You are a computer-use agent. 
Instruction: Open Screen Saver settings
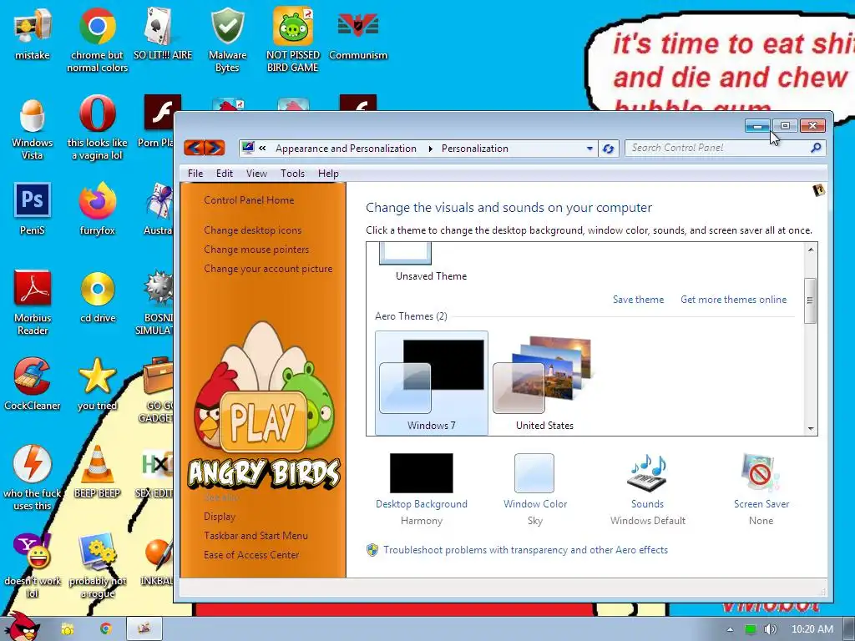pyautogui.click(x=761, y=489)
